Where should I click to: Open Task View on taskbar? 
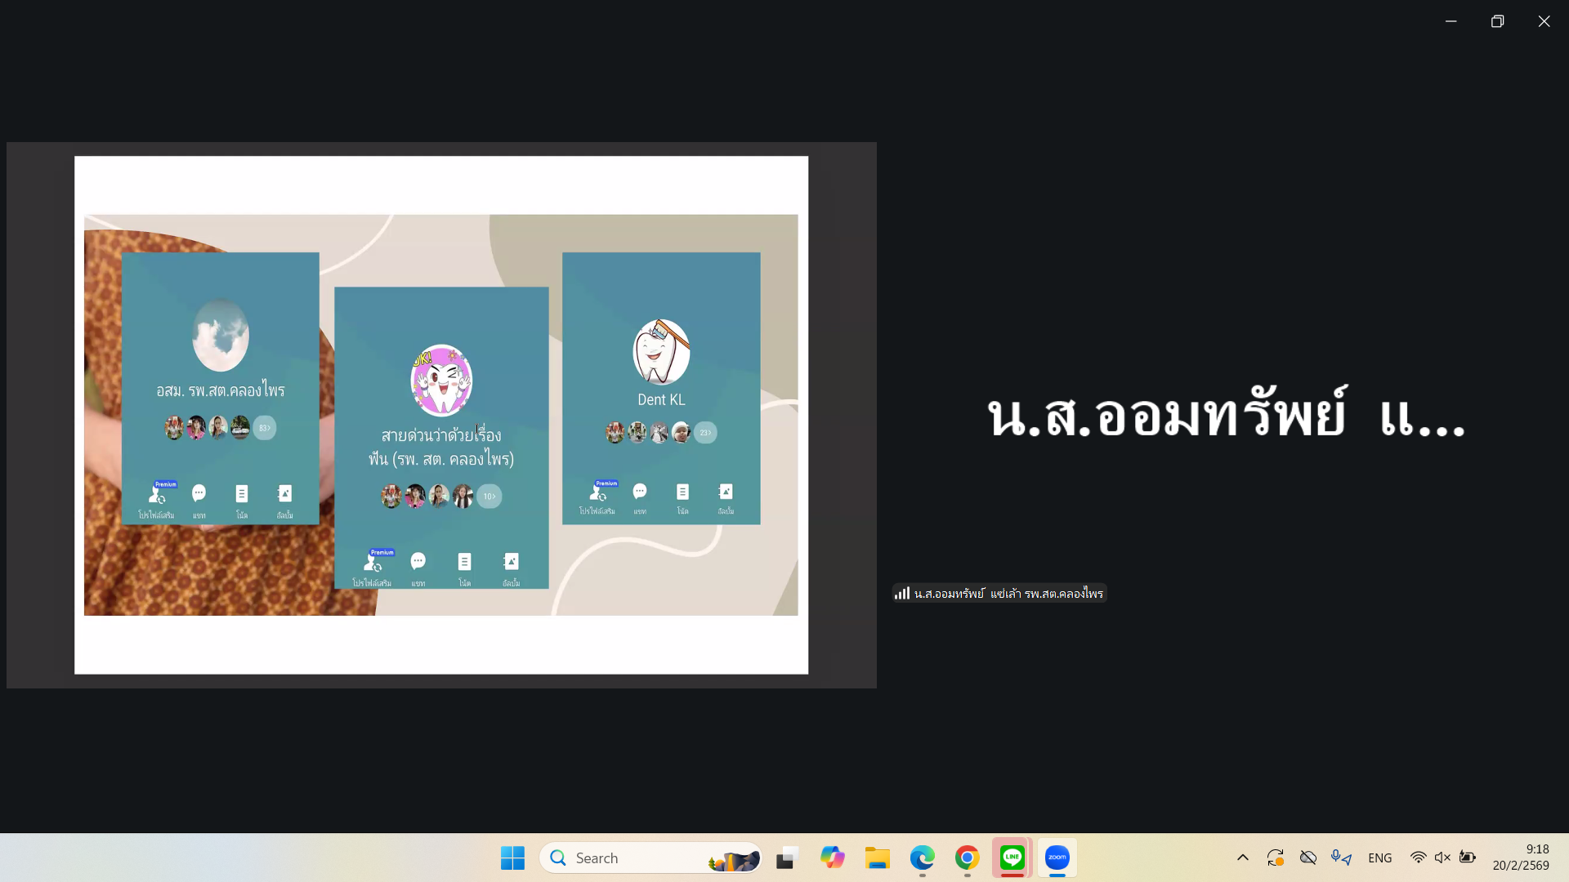tap(786, 857)
